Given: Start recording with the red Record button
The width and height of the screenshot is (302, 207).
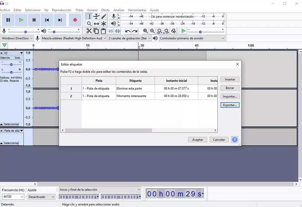Looking at the screenshot, I should [x=75, y=20].
